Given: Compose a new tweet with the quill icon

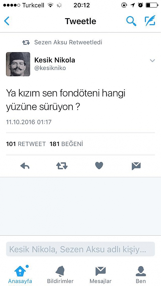Looking at the screenshot, I should click(150, 21).
